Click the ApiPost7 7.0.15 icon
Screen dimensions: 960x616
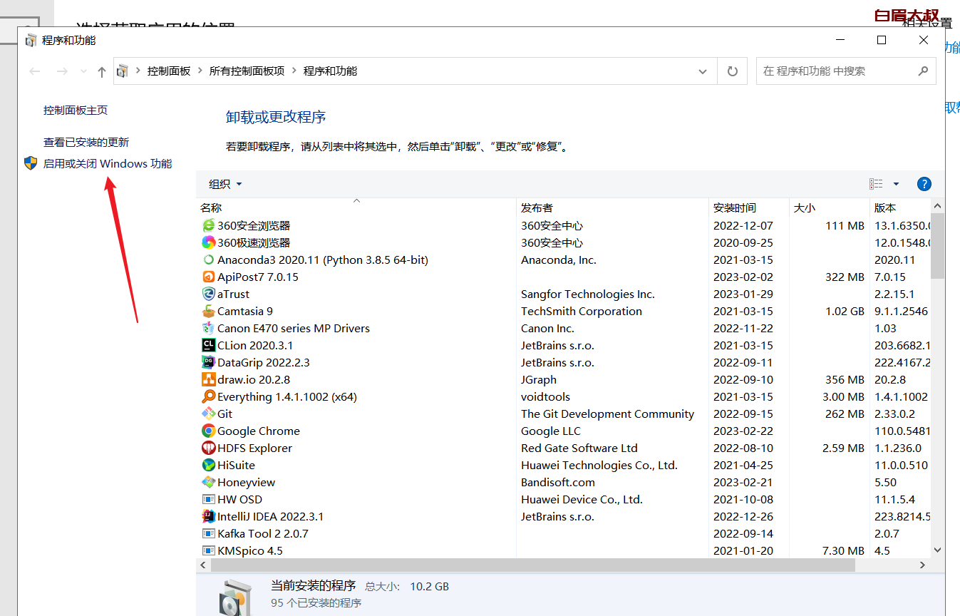click(x=208, y=277)
